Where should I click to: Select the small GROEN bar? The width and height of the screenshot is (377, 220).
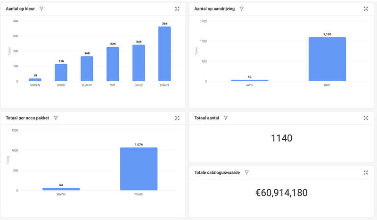pyautogui.click(x=35, y=80)
